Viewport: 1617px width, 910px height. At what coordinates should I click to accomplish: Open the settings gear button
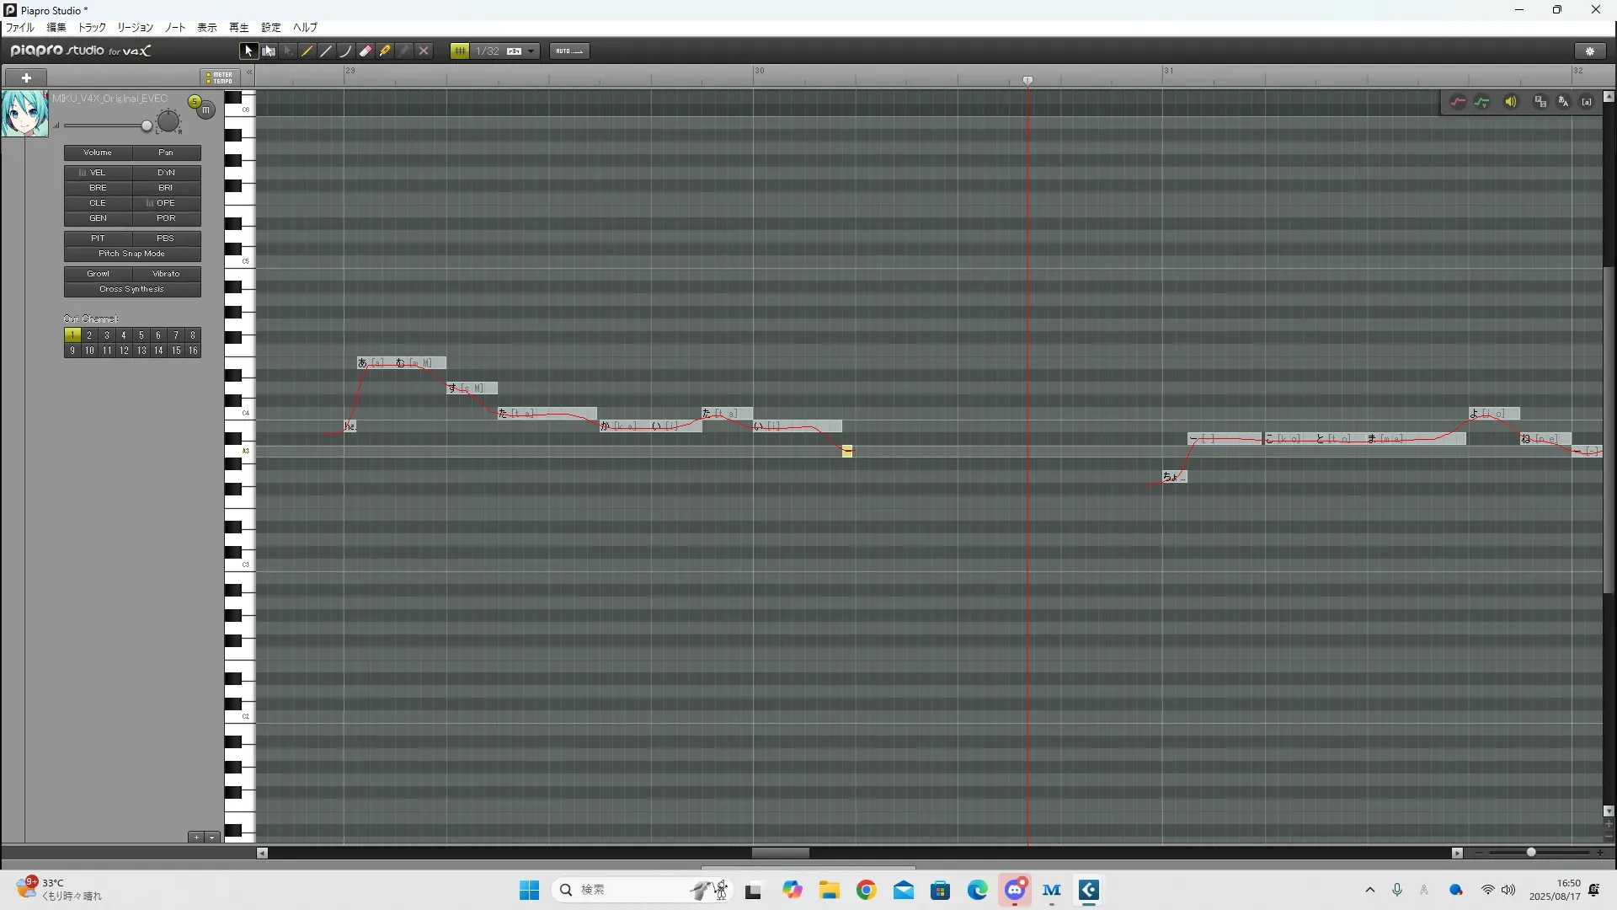click(1590, 51)
